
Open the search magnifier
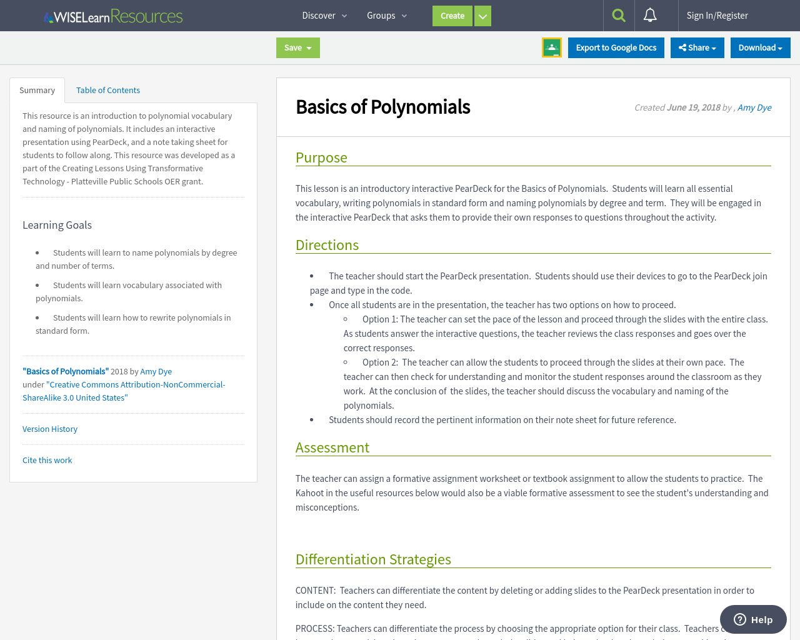point(618,15)
